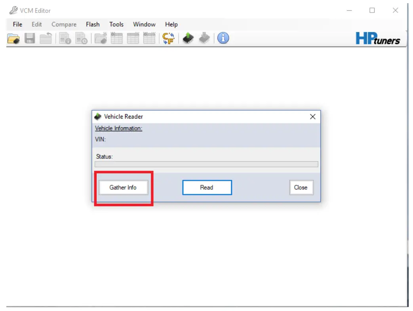
Task: Open the Compare menu
Action: click(64, 25)
